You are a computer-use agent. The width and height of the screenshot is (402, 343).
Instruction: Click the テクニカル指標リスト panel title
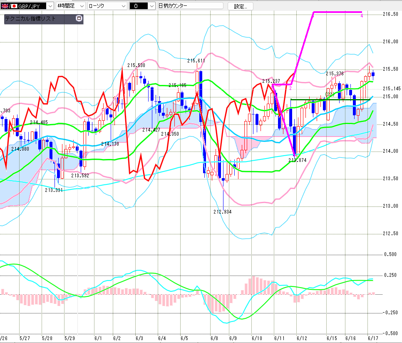30,18
